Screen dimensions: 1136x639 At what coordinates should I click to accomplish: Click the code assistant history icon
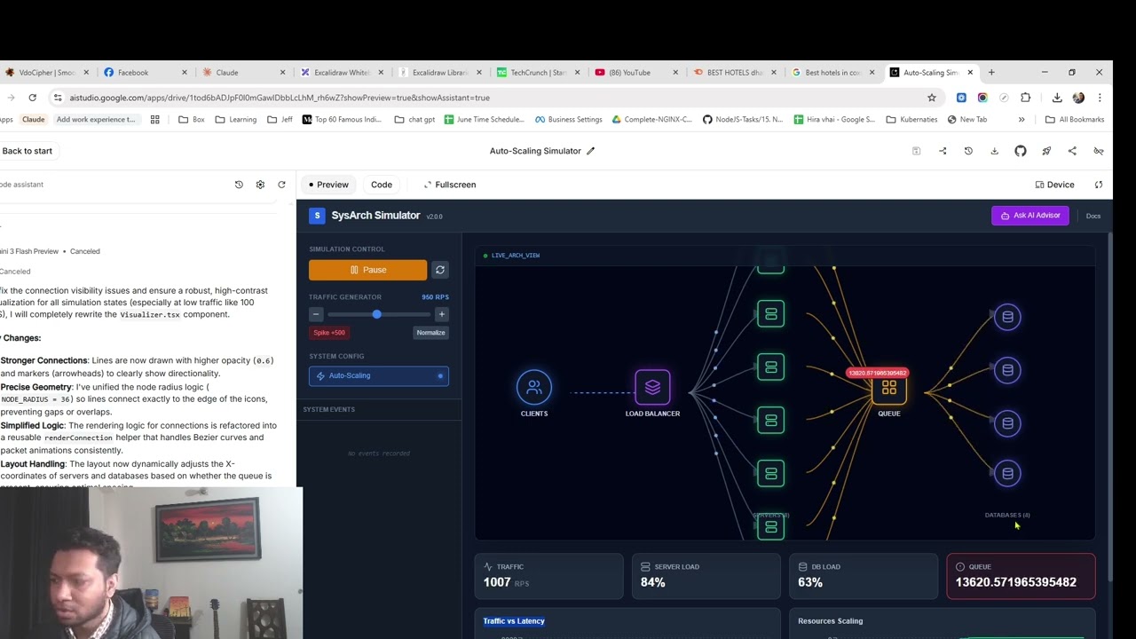coord(239,185)
